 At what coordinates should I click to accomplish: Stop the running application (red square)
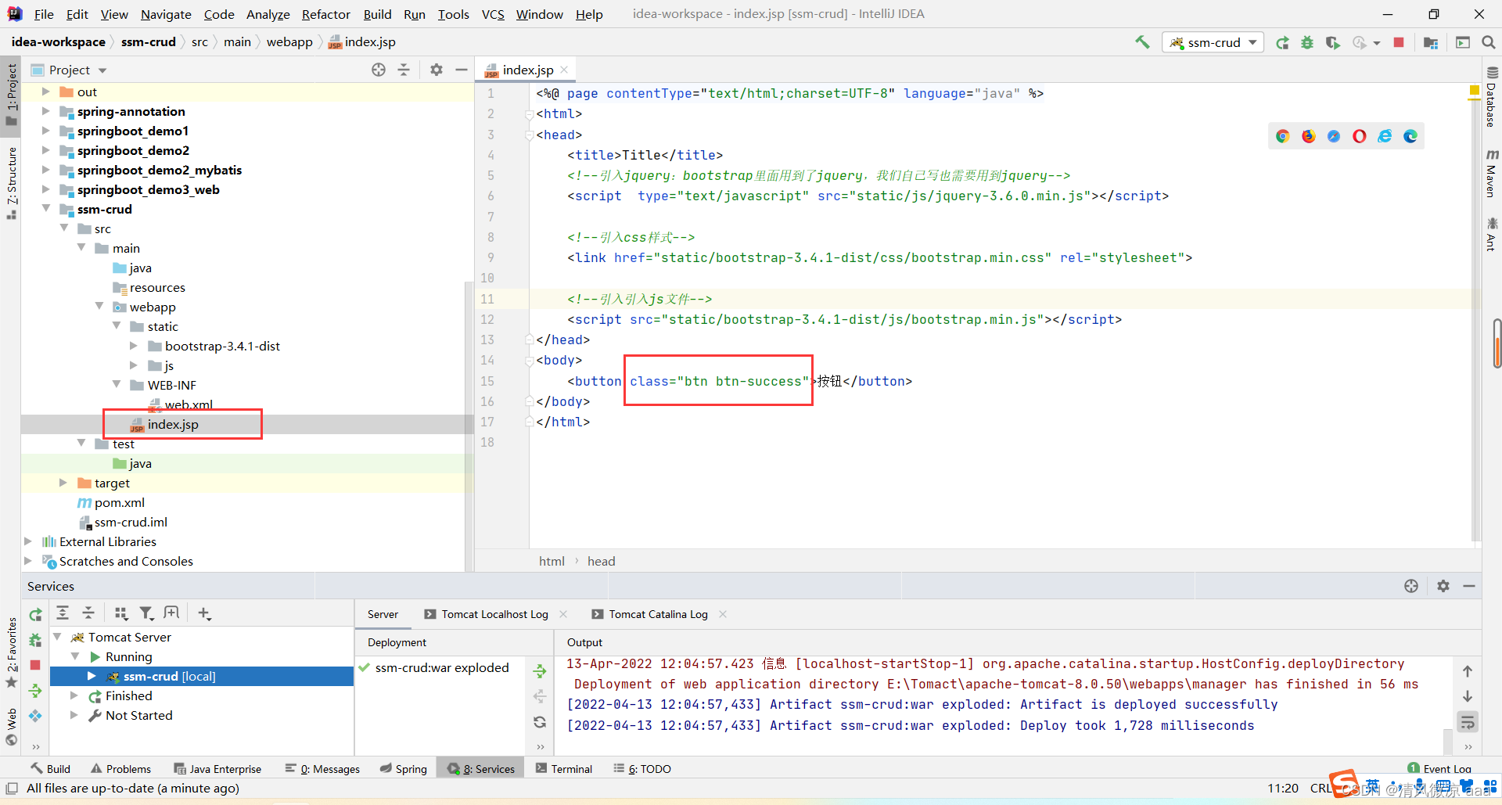(x=1399, y=42)
